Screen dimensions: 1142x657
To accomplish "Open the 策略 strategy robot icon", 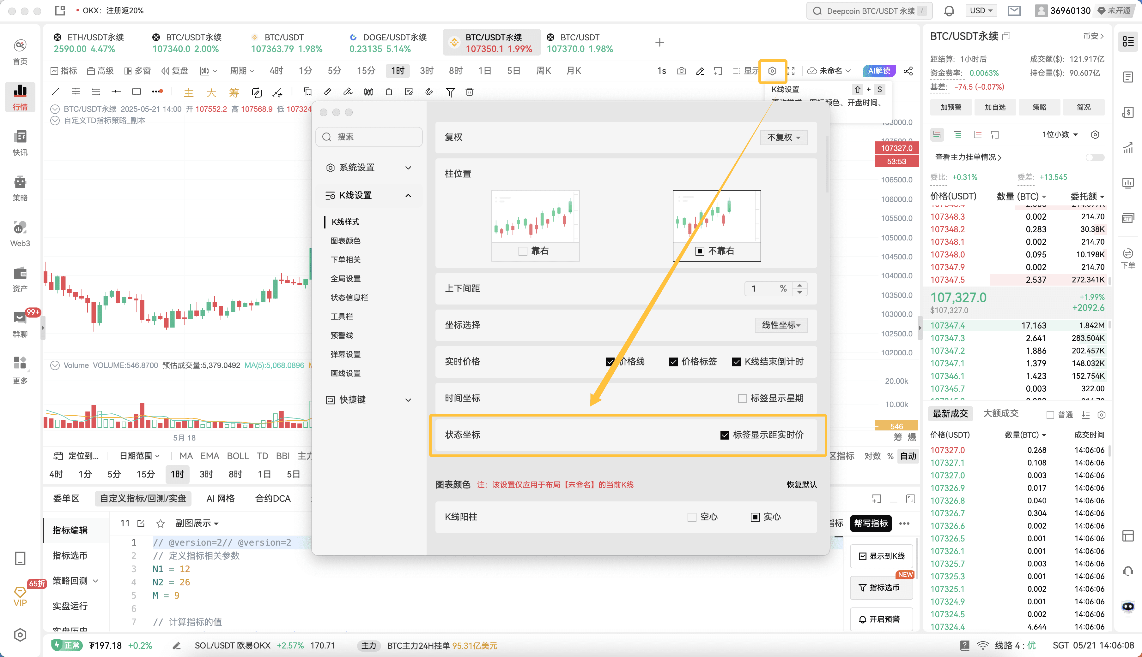I will [x=20, y=188].
